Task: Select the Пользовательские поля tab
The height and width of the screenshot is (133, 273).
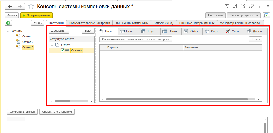Action: coord(129,31)
